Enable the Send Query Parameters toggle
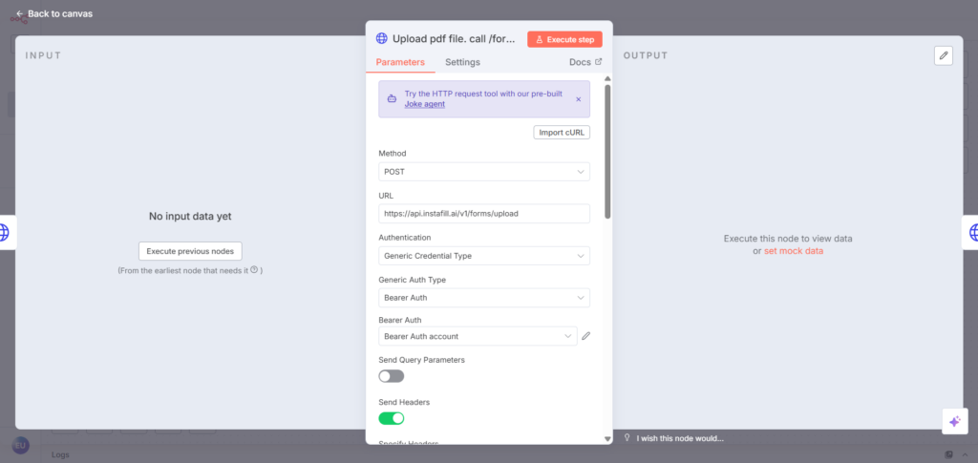This screenshot has width=978, height=463. tap(391, 376)
